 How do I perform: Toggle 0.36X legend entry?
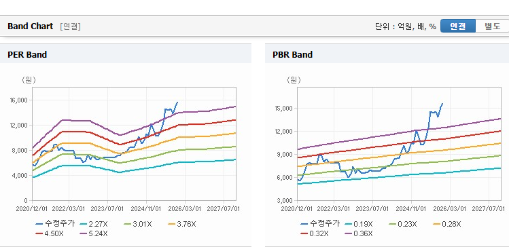[358, 233]
